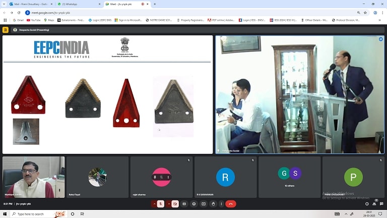Open the Chrome profile avatar
This screenshot has width=387, height=218.
click(375, 13)
